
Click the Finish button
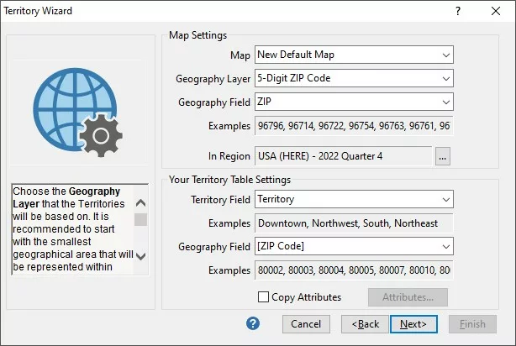point(472,323)
